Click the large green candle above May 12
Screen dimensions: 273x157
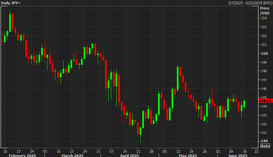[177, 78]
